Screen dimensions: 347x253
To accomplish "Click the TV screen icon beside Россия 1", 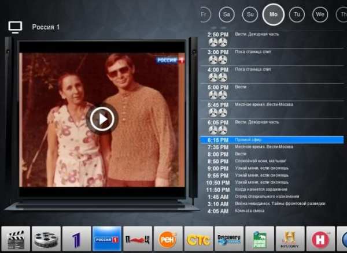I will [x=15, y=27].
